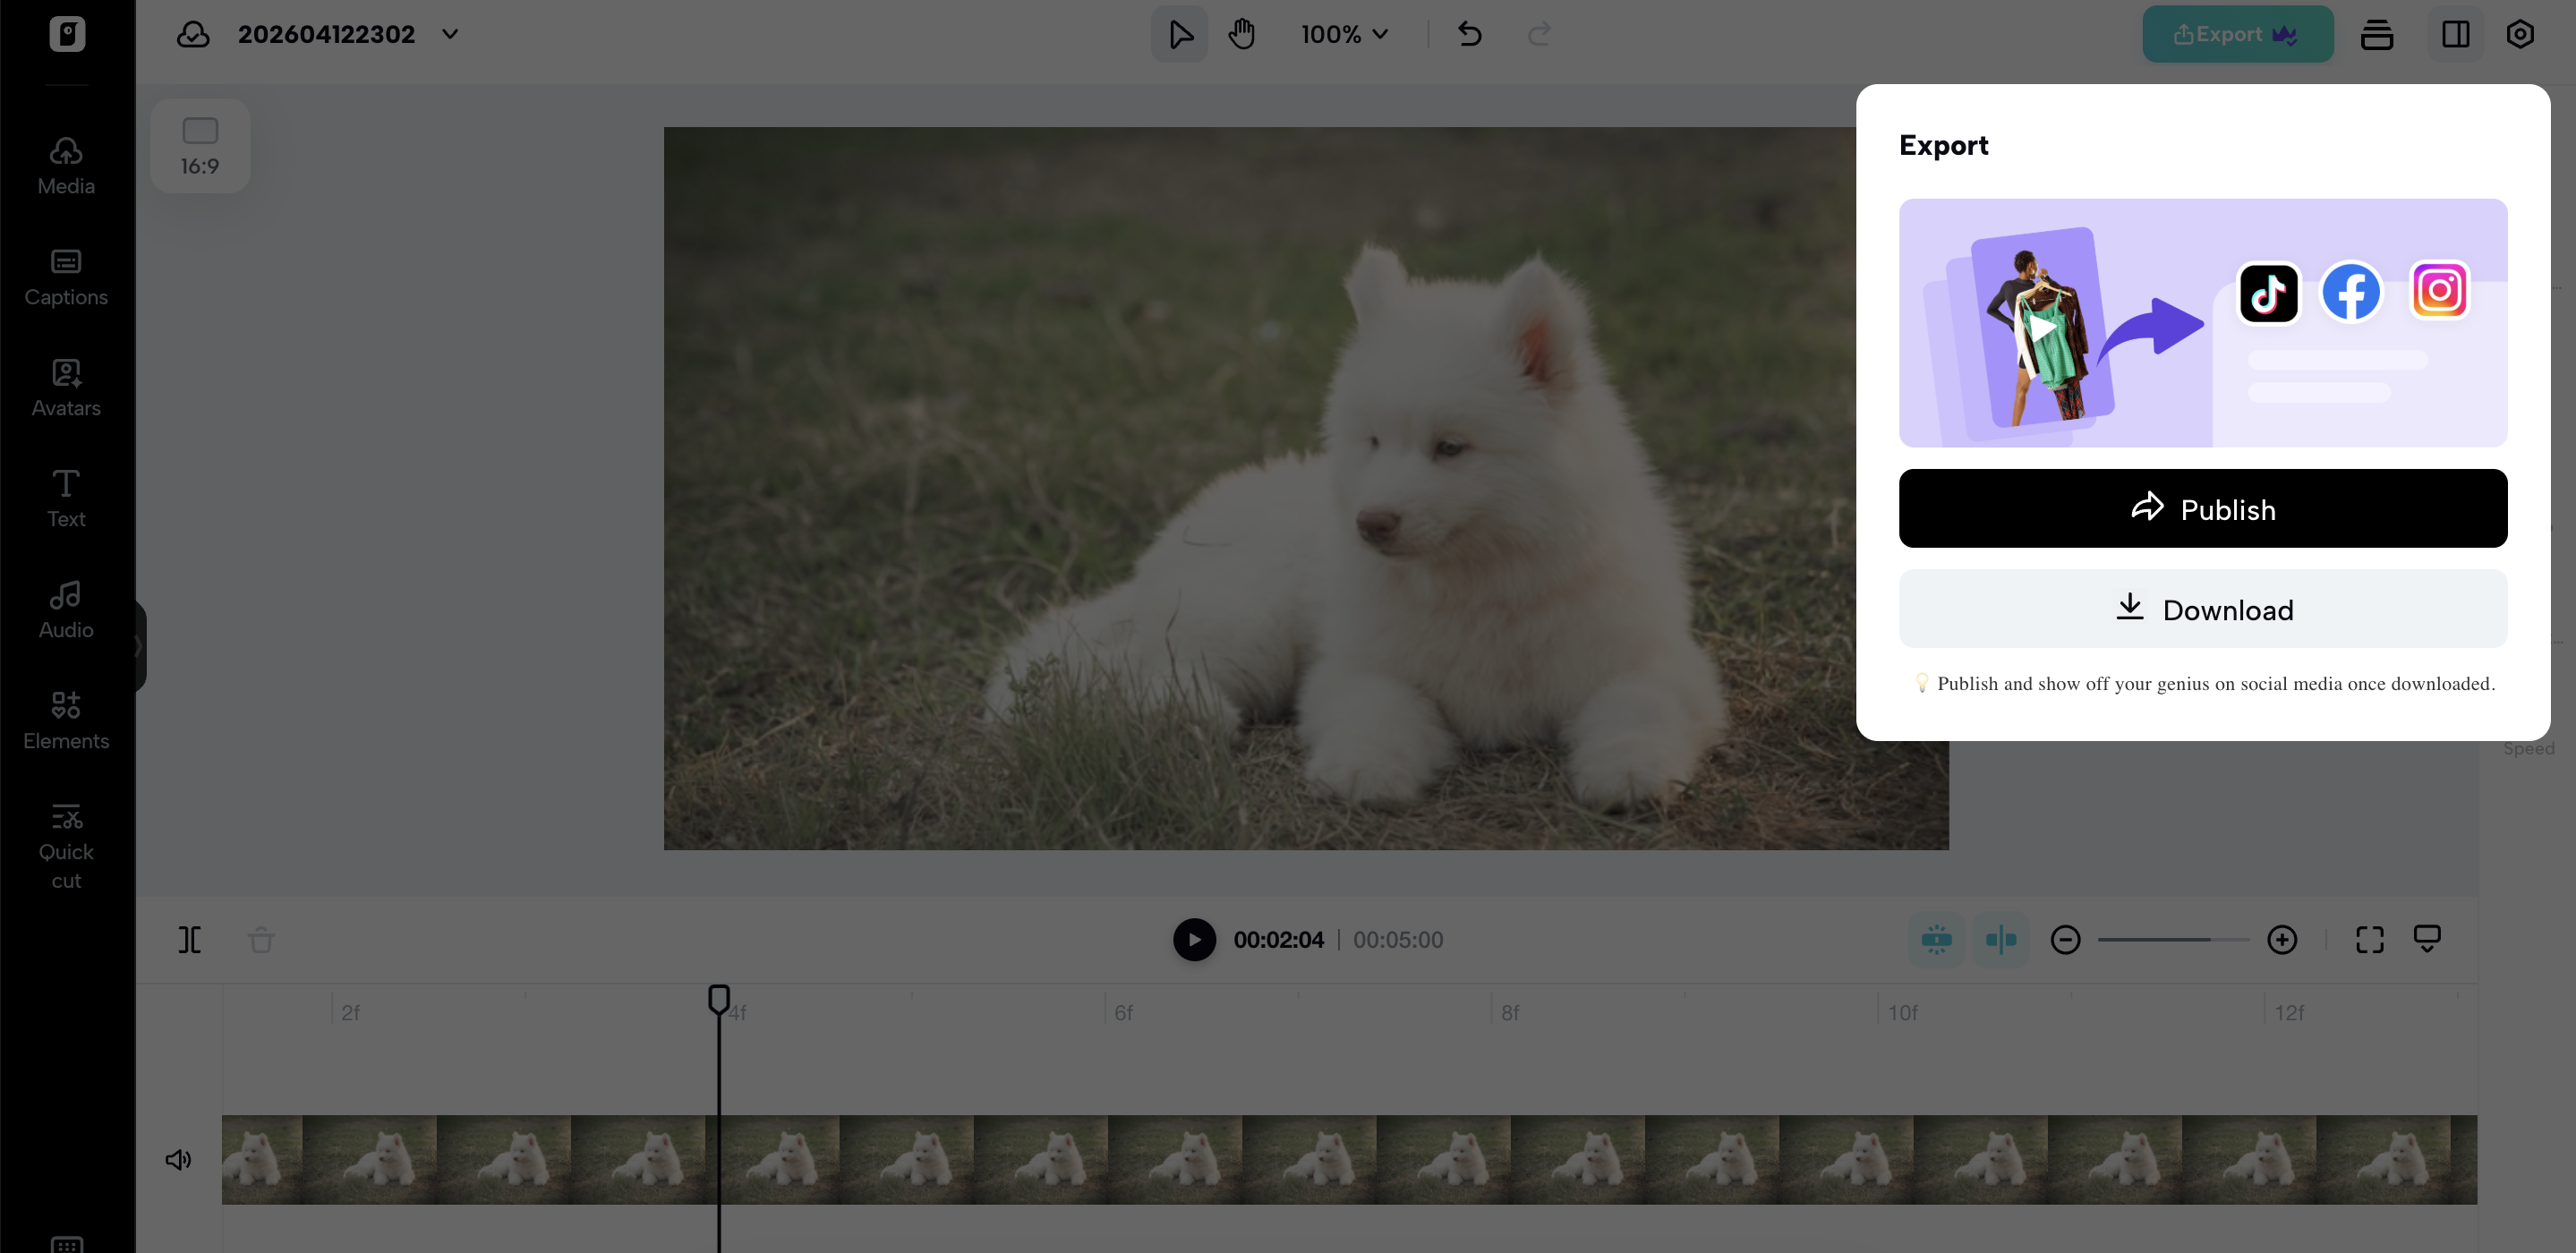
Task: Toggle the auto-snapping button on the timeline toolbar
Action: tap(1937, 939)
